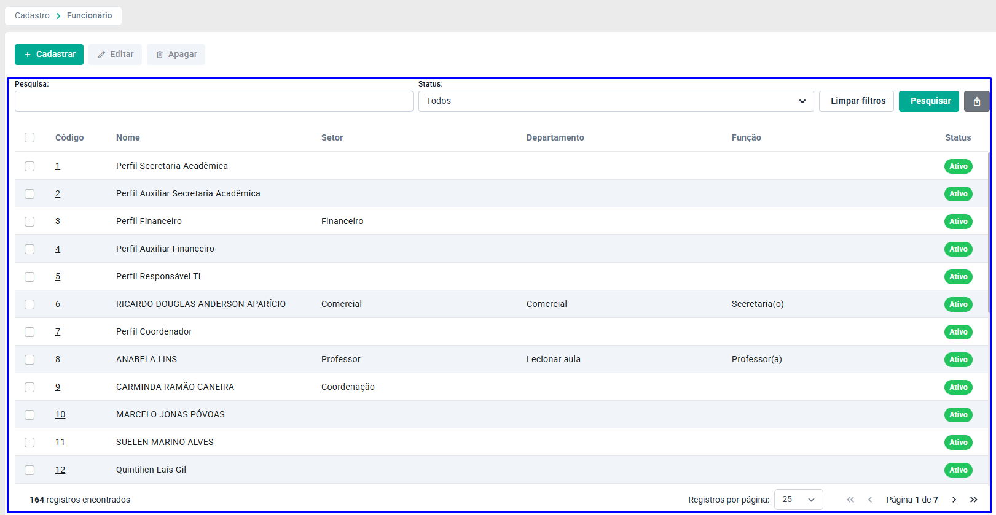Toggle the select-all checkbox in table header
Viewport: 996px width, 515px height.
[29, 137]
